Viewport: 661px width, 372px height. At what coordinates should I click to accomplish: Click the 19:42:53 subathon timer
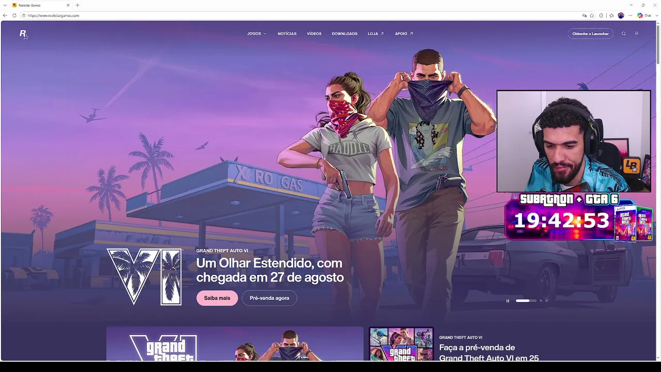[561, 221]
